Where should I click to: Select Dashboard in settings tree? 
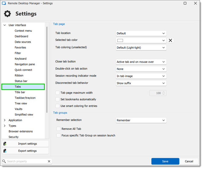point(21,36)
